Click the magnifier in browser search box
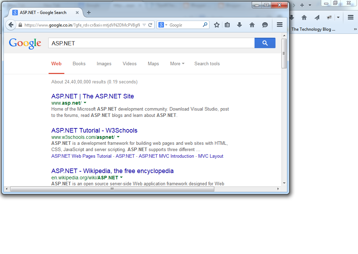The width and height of the screenshot is (358, 254). coord(205,25)
